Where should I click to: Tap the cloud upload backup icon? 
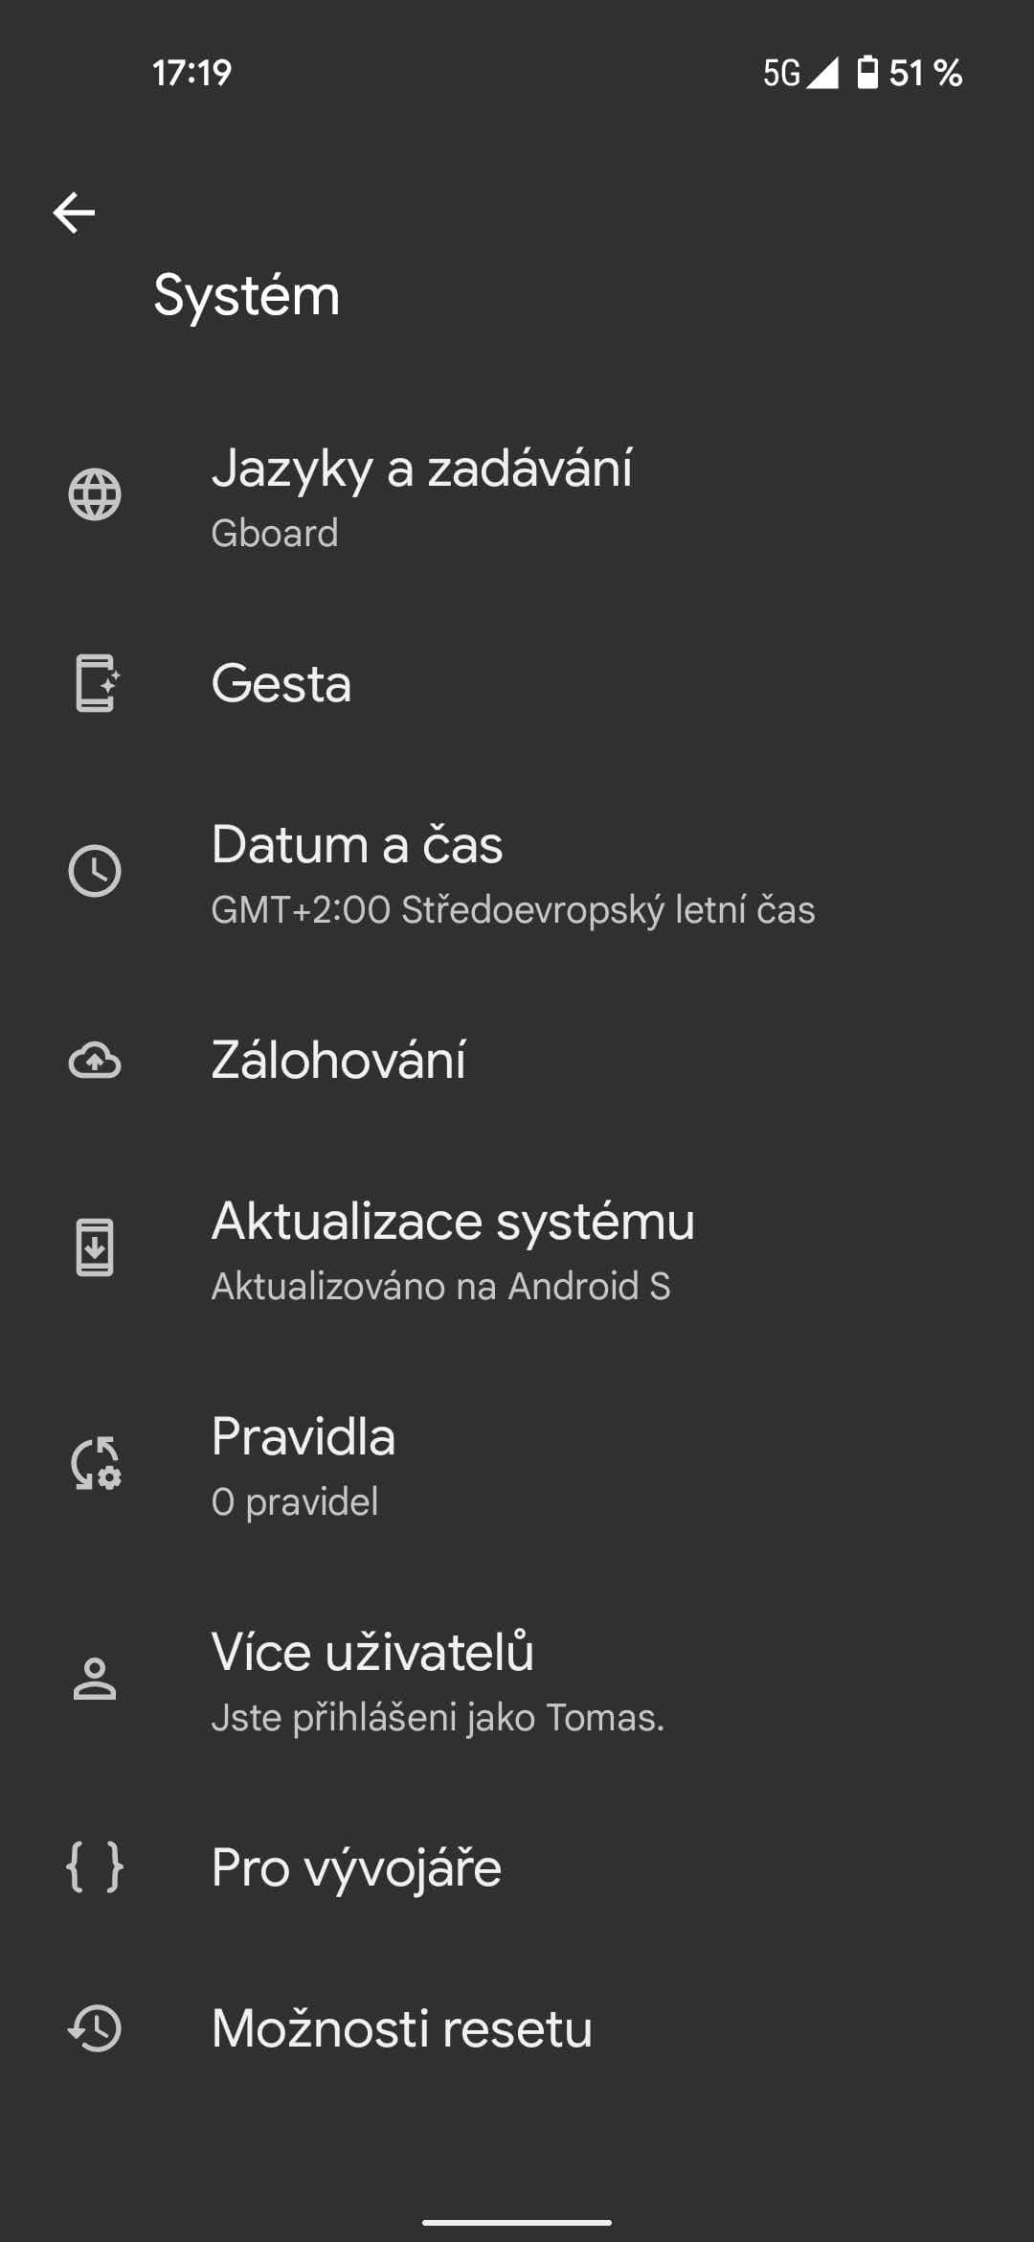coord(95,1061)
